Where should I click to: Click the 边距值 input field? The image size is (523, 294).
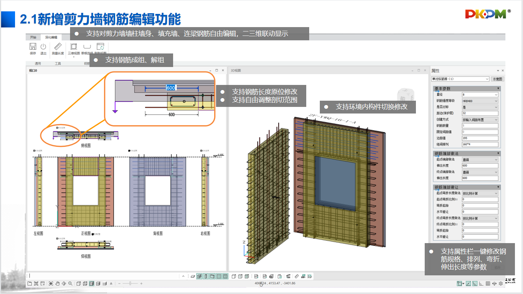click(480, 138)
